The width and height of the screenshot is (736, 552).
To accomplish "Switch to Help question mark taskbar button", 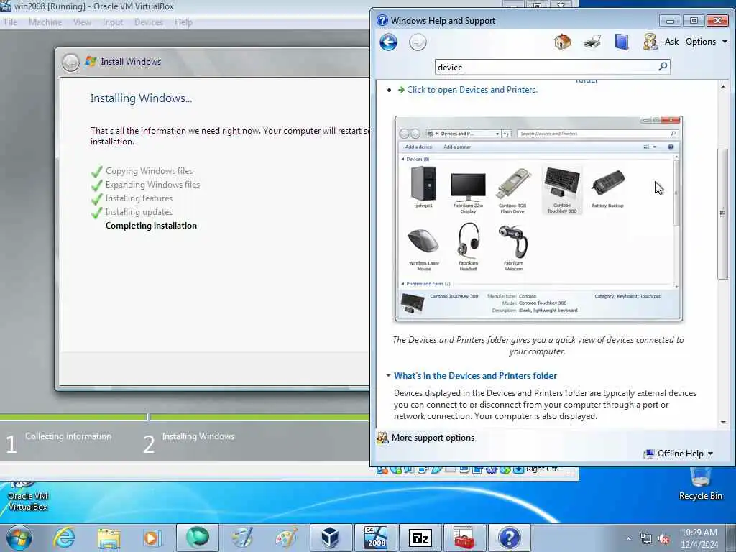I will pyautogui.click(x=510, y=538).
